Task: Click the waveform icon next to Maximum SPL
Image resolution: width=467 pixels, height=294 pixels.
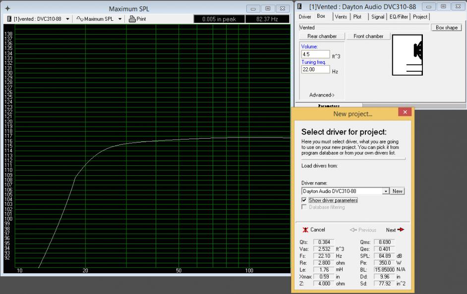Action: [x=80, y=19]
